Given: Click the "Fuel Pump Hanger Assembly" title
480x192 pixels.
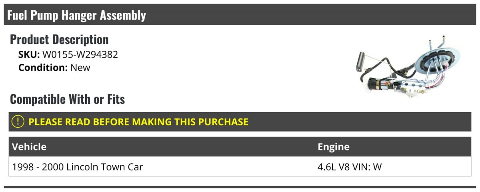Looking at the screenshot, I should (x=76, y=15).
